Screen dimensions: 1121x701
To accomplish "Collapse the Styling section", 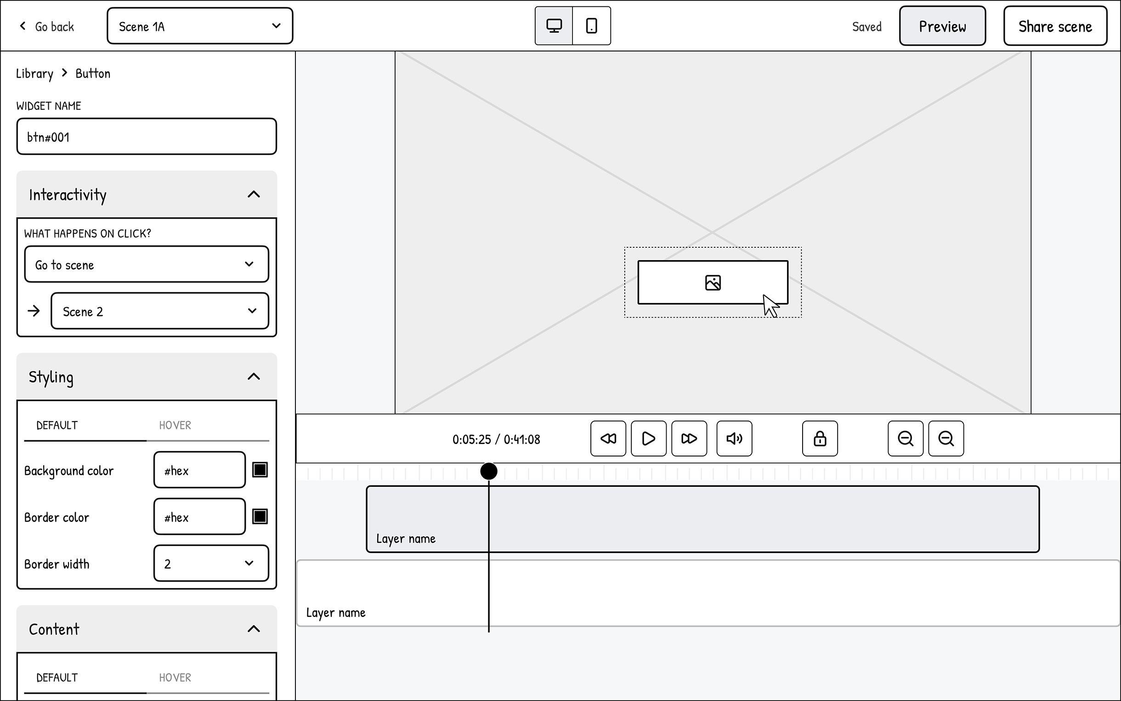I will (254, 376).
